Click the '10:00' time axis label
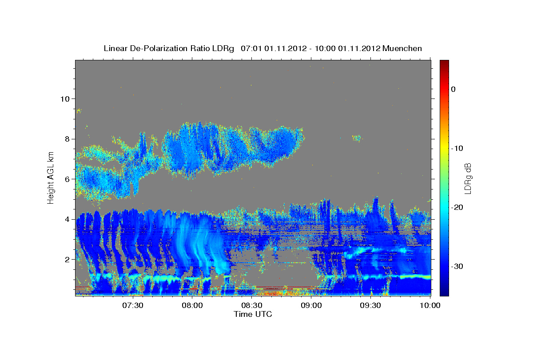Screen dimensions: 533x355 coord(430,306)
